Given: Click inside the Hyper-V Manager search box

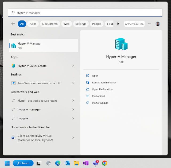Looking at the screenshot, I should point(85,13).
